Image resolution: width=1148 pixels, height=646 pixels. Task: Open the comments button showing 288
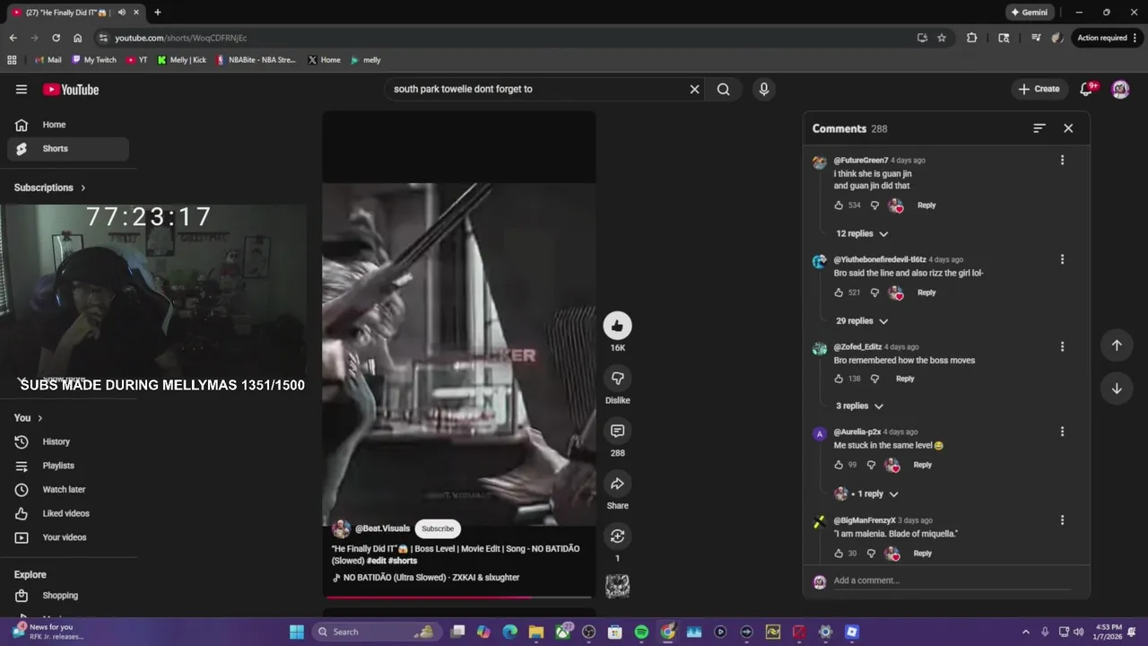click(617, 431)
